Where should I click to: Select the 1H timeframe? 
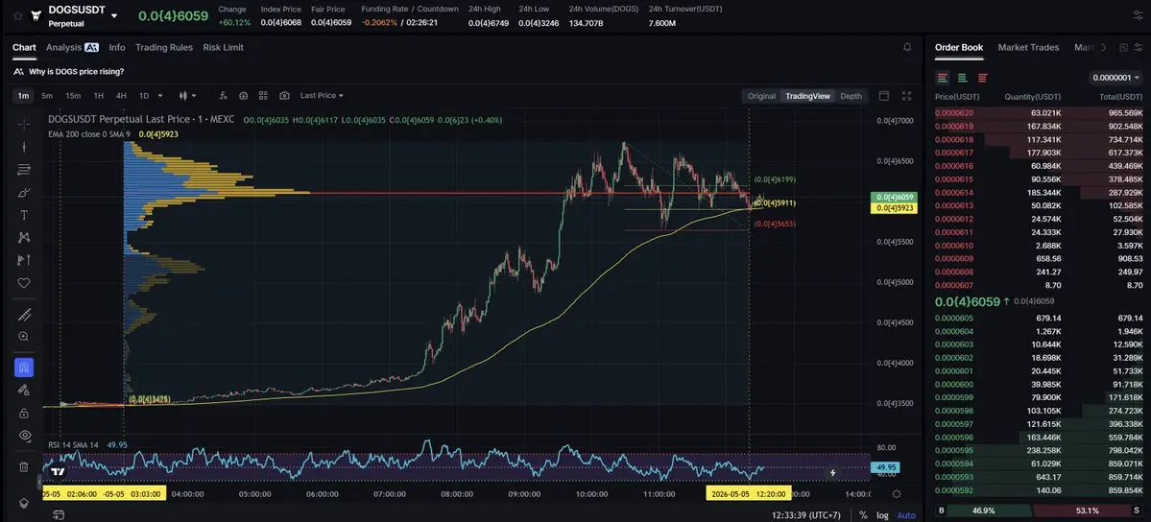point(98,95)
